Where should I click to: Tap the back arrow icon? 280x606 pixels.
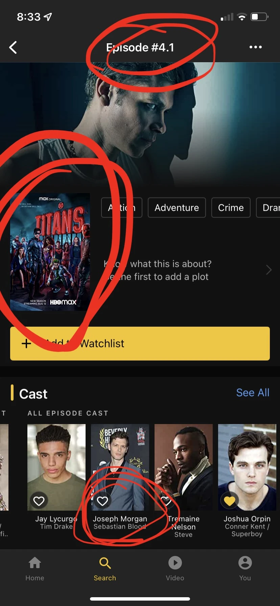13,47
